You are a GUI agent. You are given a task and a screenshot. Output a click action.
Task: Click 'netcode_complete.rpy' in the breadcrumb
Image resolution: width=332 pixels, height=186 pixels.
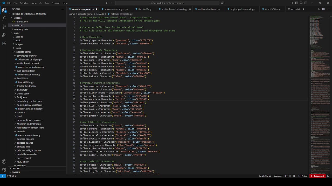(121, 14)
